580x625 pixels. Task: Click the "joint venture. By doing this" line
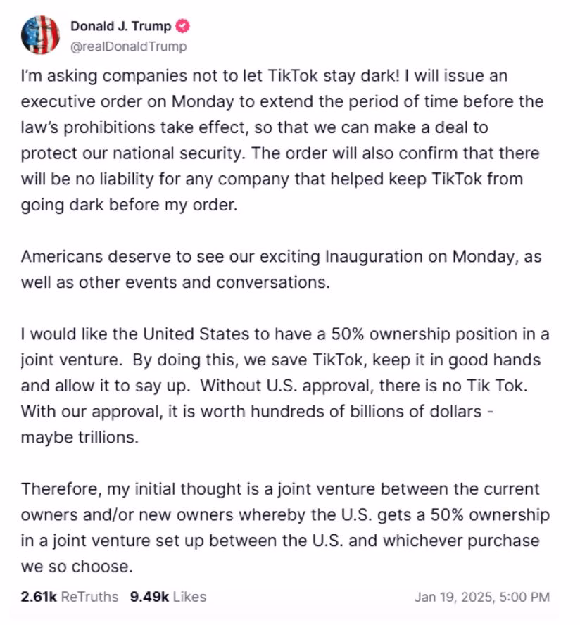click(x=280, y=360)
